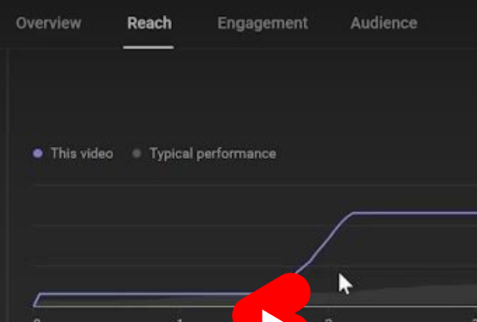Viewport: 477px width, 322px height.
Task: Go to the Audience tab
Action: [x=384, y=24]
